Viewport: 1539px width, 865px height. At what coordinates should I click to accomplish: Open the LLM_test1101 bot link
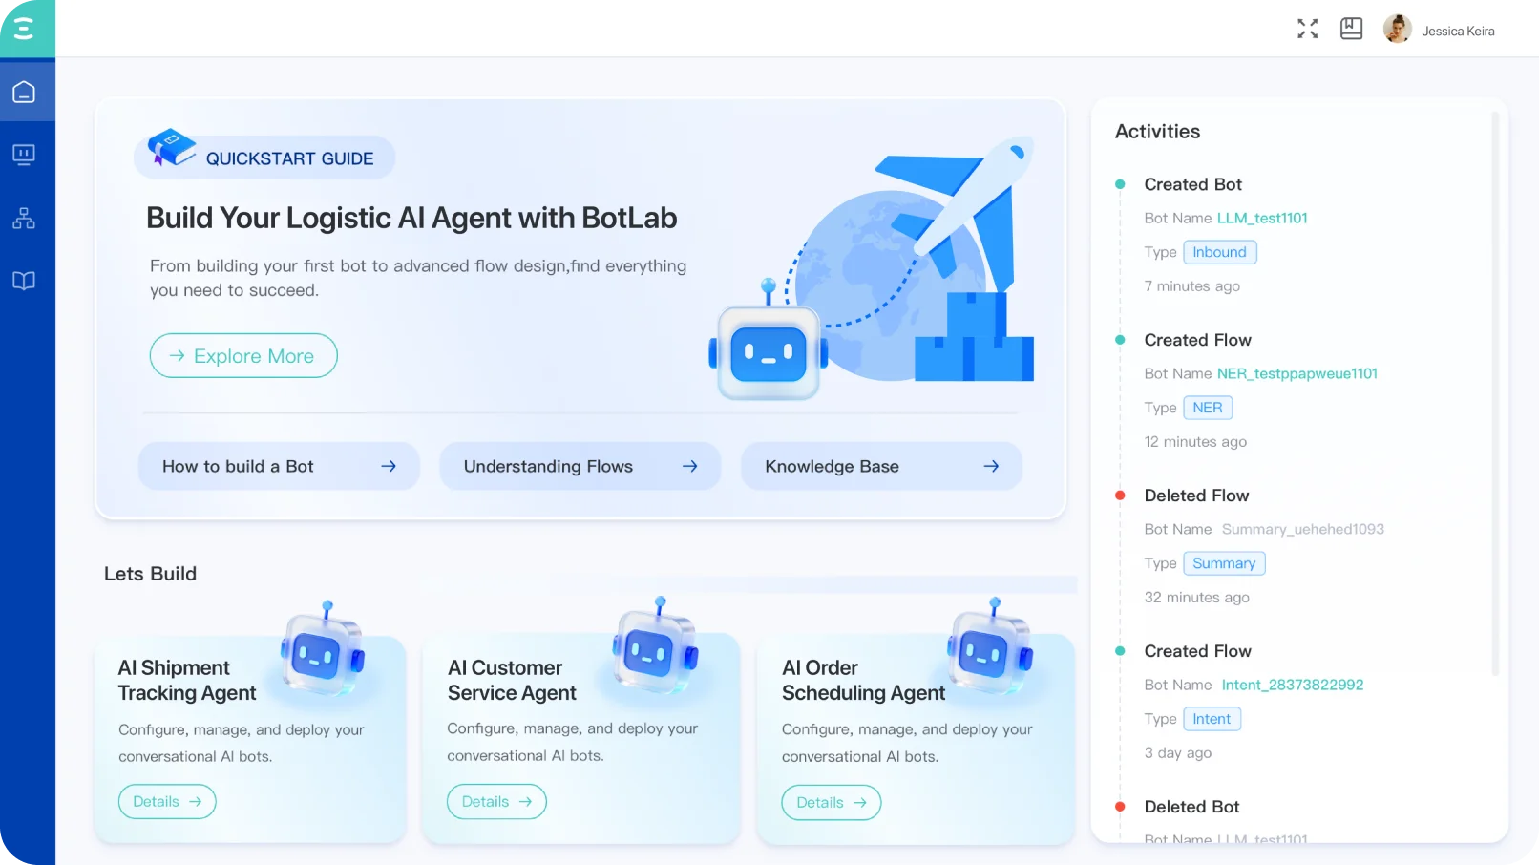coord(1261,219)
